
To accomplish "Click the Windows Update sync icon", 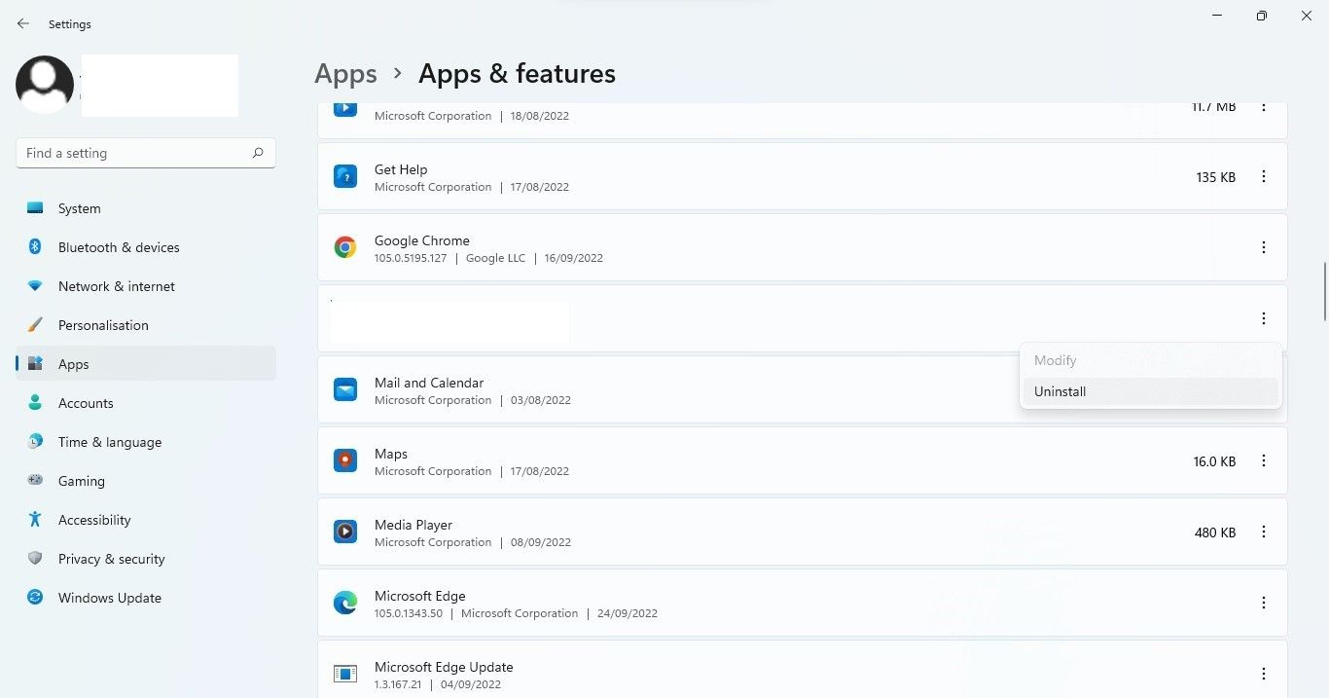I will (35, 598).
